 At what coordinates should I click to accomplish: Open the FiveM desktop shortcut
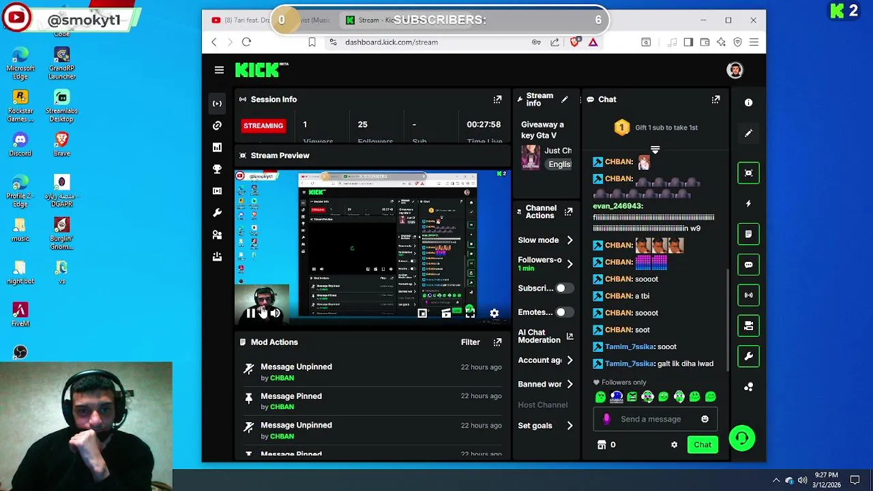click(20, 315)
